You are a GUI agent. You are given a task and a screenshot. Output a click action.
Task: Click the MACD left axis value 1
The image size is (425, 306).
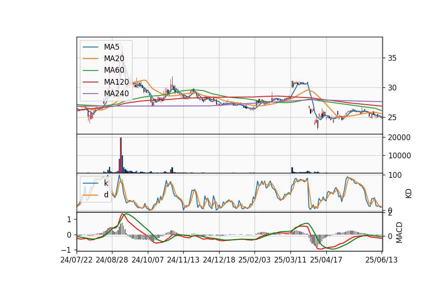click(x=69, y=220)
